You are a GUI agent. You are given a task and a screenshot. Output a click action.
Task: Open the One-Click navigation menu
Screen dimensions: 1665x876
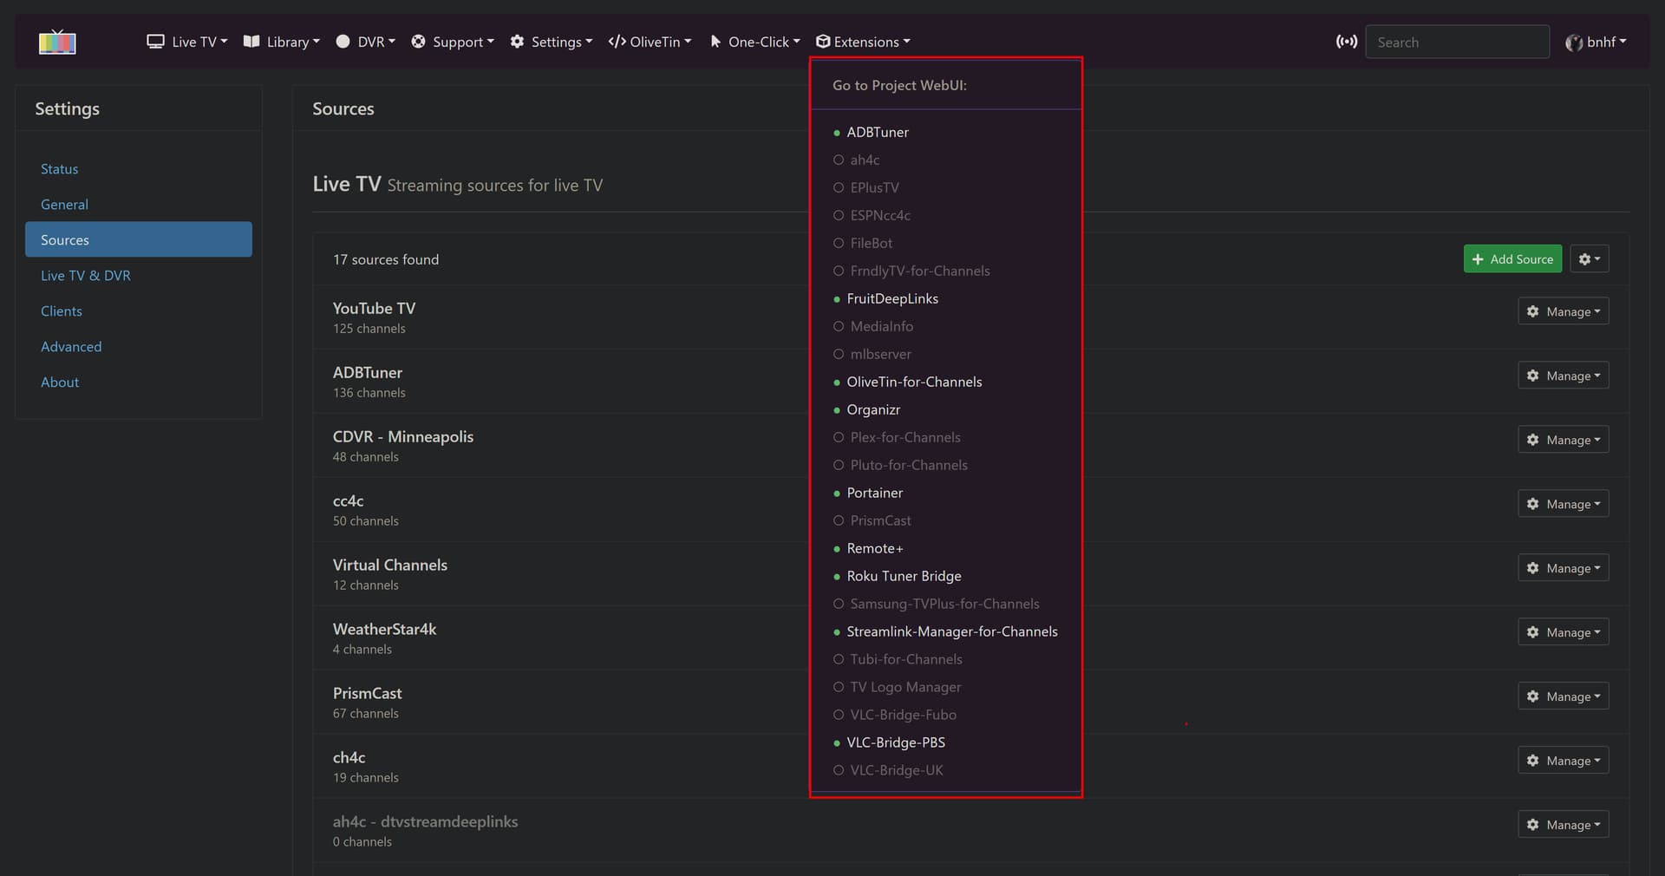pos(754,42)
